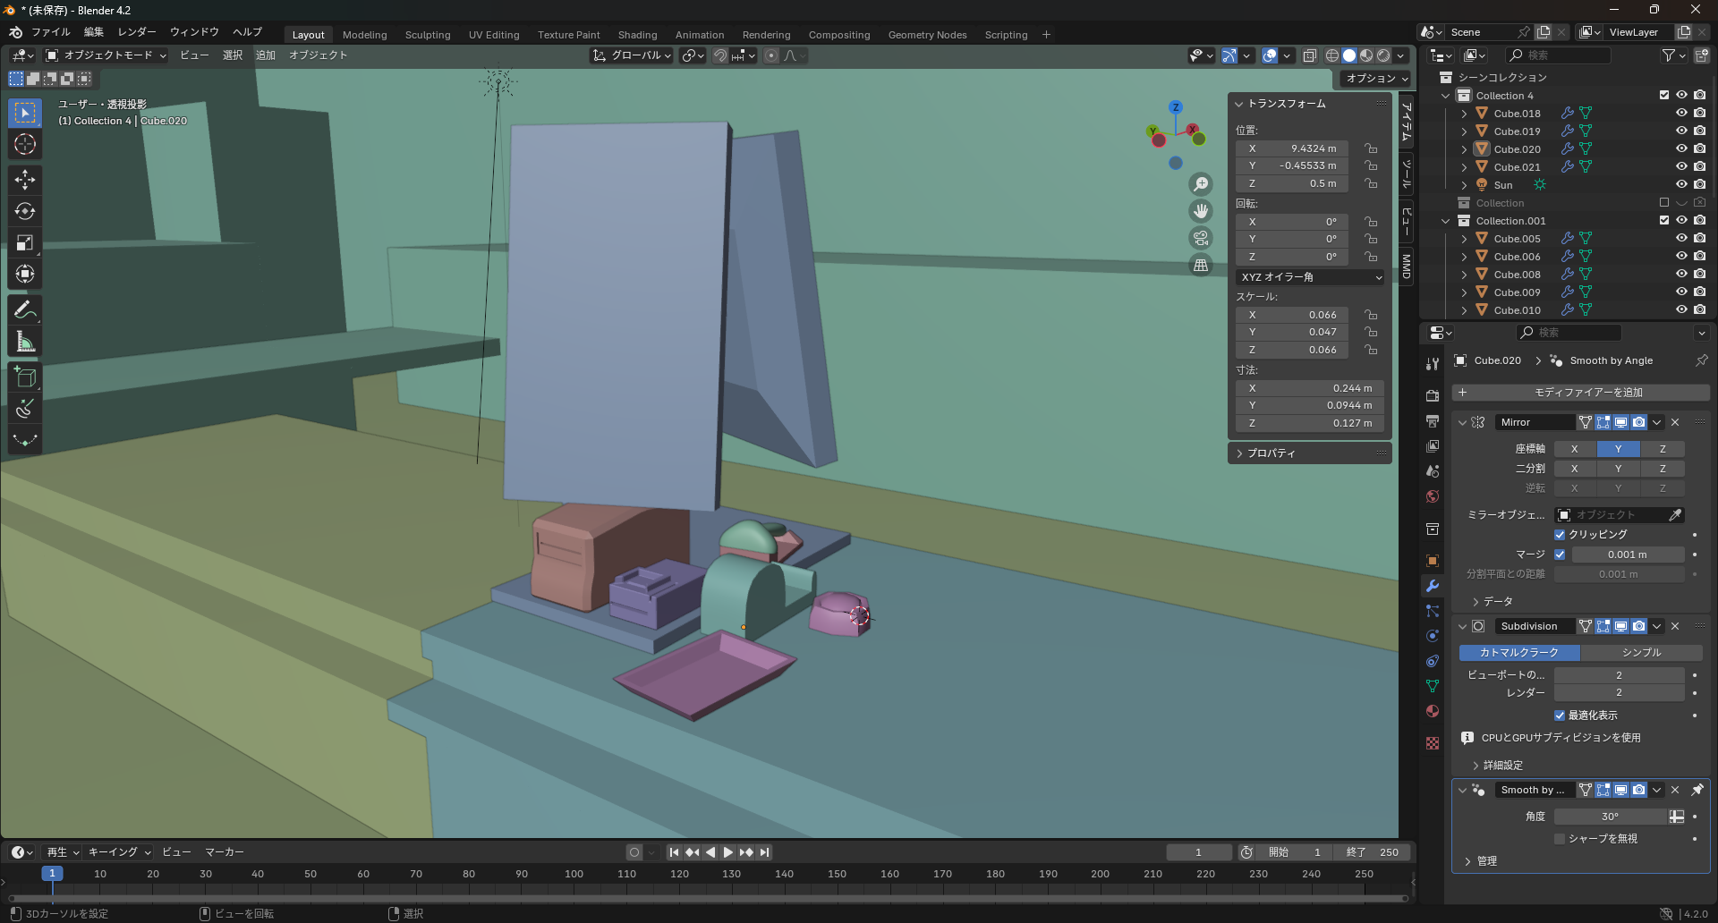Select the Simple subdivision type button
This screenshot has height=923, width=1718.
(x=1641, y=653)
